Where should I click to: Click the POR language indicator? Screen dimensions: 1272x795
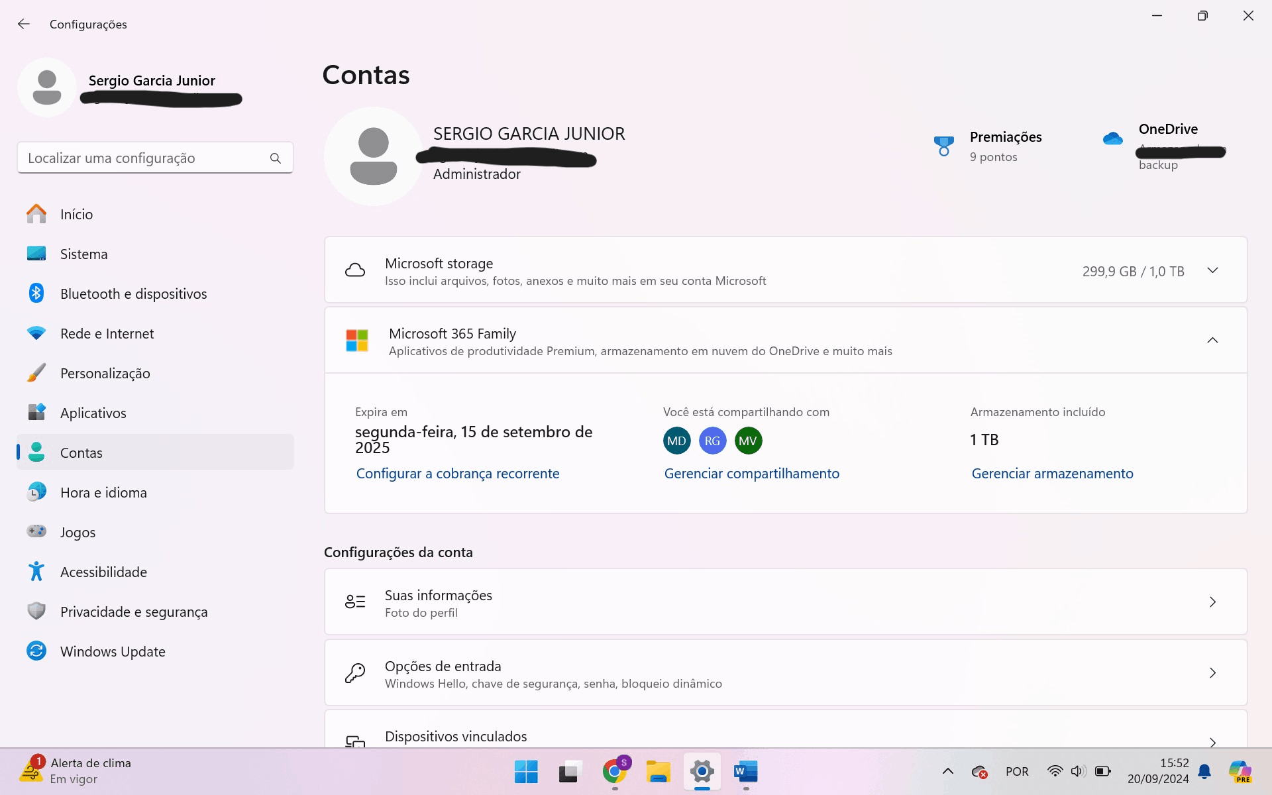coord(1017,772)
